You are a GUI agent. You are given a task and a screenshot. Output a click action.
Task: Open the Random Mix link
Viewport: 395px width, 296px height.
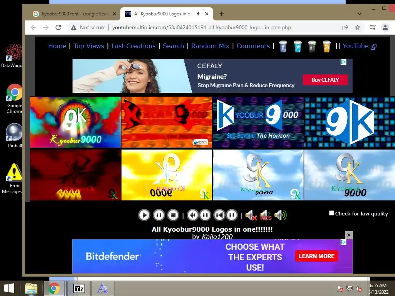(210, 46)
